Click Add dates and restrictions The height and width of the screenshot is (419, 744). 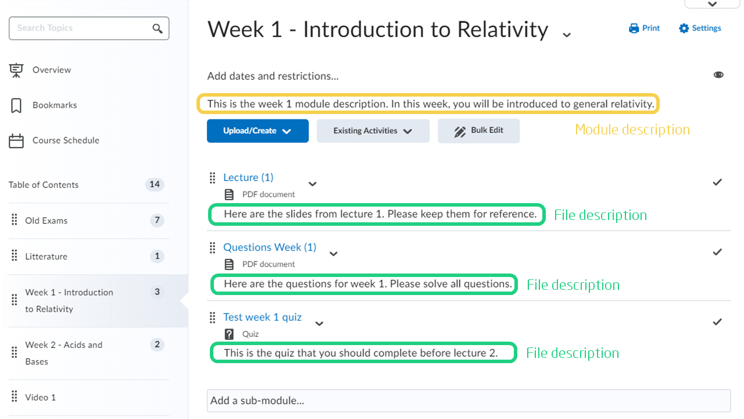pos(273,76)
